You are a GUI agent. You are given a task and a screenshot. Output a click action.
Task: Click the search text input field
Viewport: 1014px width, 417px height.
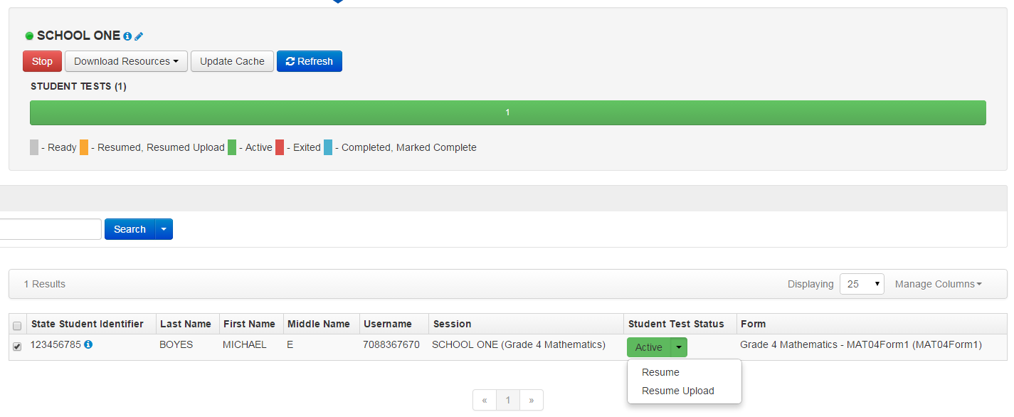pyautogui.click(x=50, y=229)
